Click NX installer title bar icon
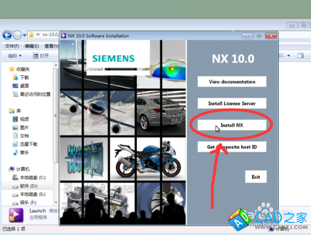 (63, 36)
